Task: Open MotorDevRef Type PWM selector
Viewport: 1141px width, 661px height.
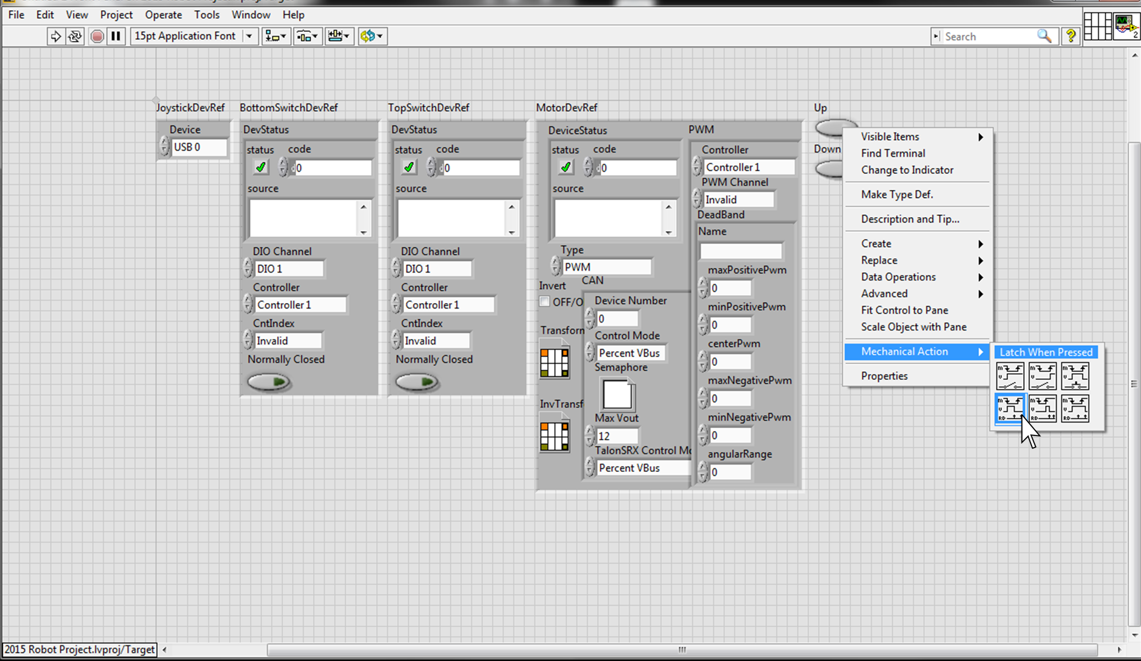Action: 606,267
